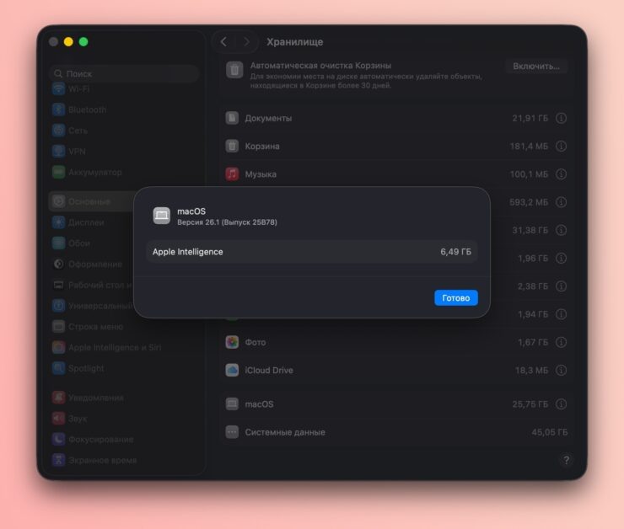Show info for the 31,38 ГБ row
The height and width of the screenshot is (529, 624).
click(561, 230)
